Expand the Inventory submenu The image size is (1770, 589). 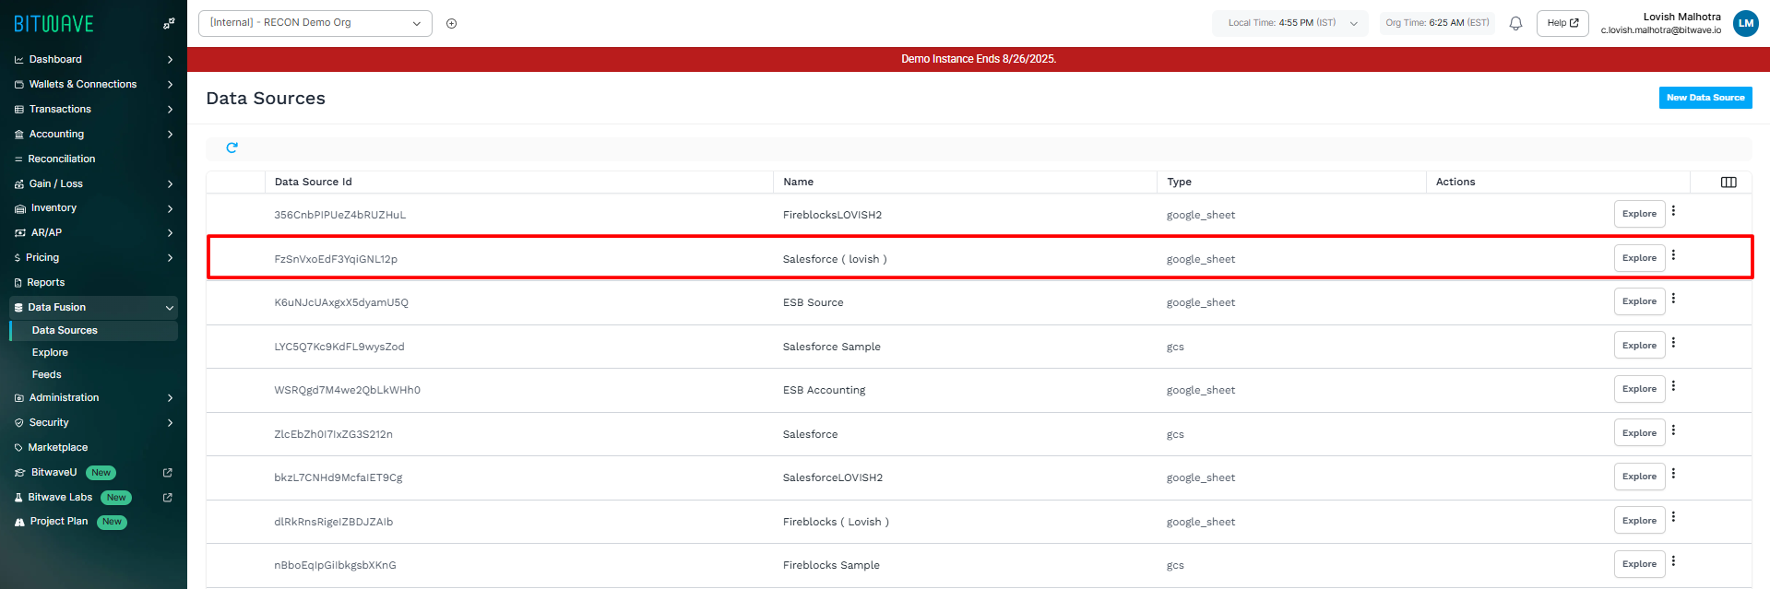point(170,208)
